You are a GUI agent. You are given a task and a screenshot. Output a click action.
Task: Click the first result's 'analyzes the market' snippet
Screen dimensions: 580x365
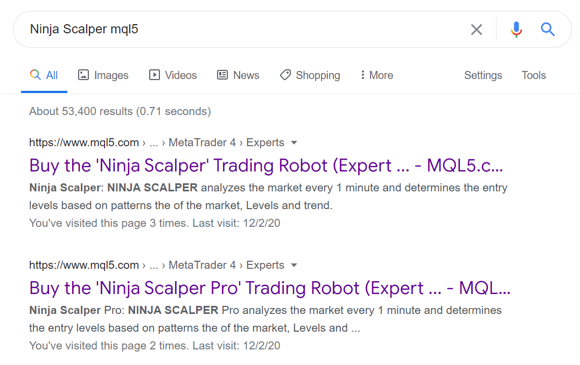point(268,196)
